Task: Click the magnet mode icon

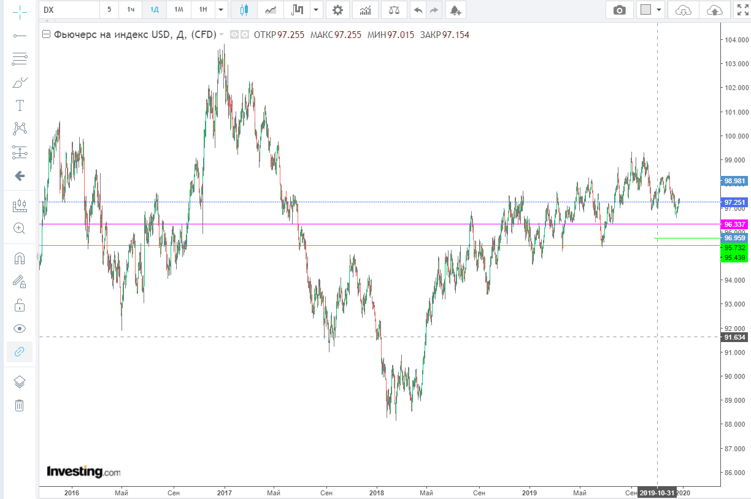Action: [x=20, y=259]
